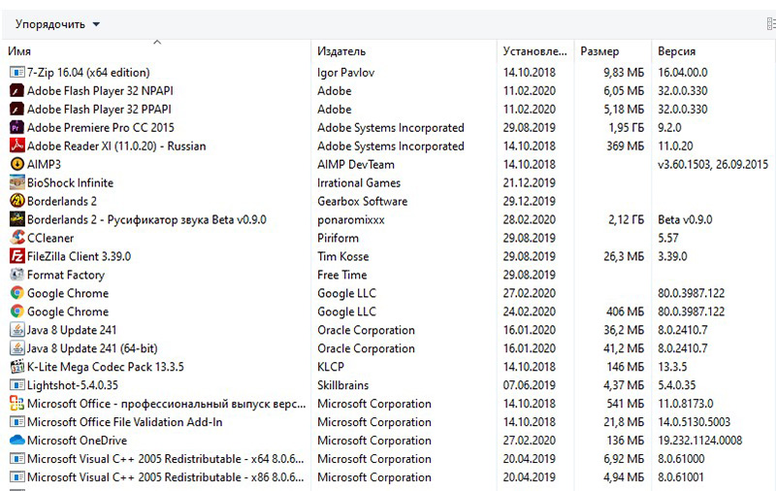Click publisher Gearbox Software

coord(362,201)
